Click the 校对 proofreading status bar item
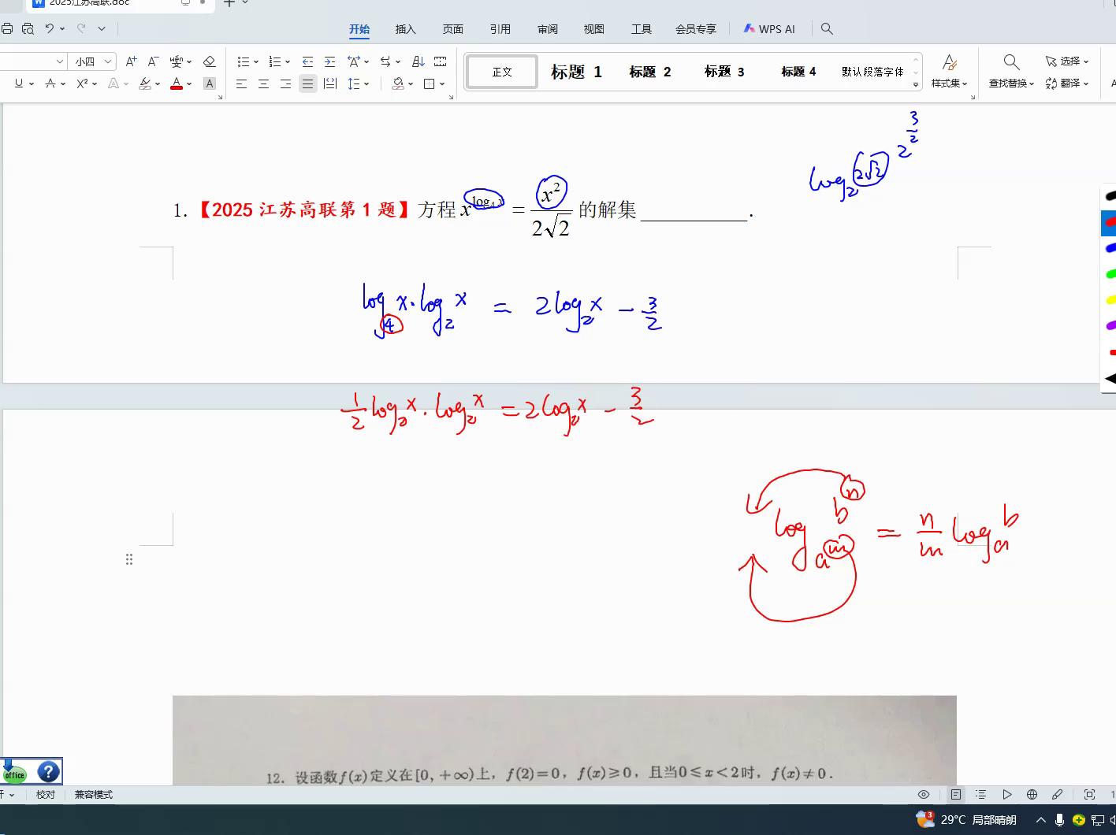This screenshot has height=835, width=1116. click(x=46, y=795)
